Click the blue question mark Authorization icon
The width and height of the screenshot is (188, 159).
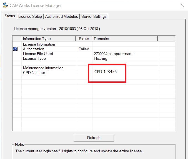[15, 49]
